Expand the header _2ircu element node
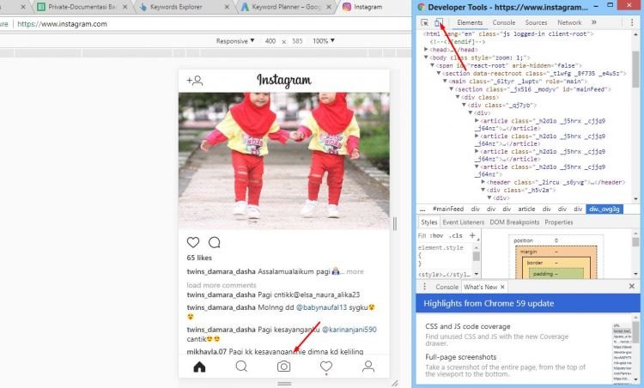Screen dimensions: 644x388 (x=483, y=181)
